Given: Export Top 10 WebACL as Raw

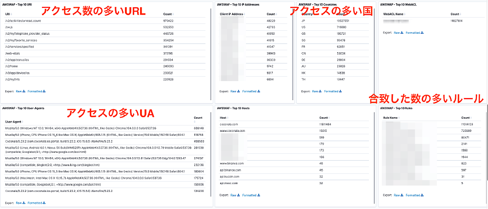Looking at the screenshot, I should tap(398, 32).
